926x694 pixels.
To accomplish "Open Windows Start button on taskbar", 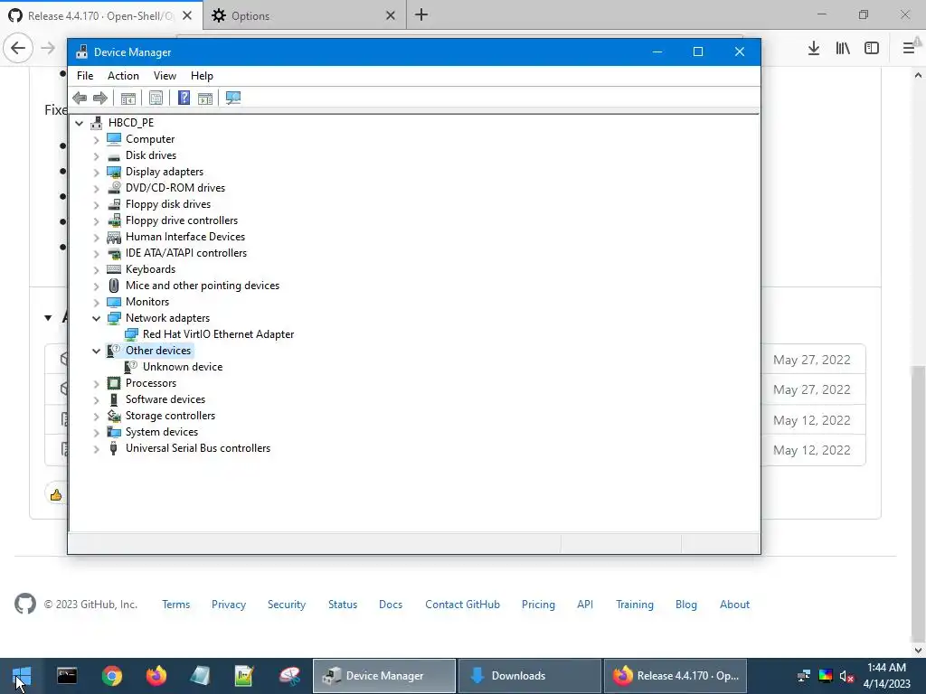I will click(x=22, y=676).
